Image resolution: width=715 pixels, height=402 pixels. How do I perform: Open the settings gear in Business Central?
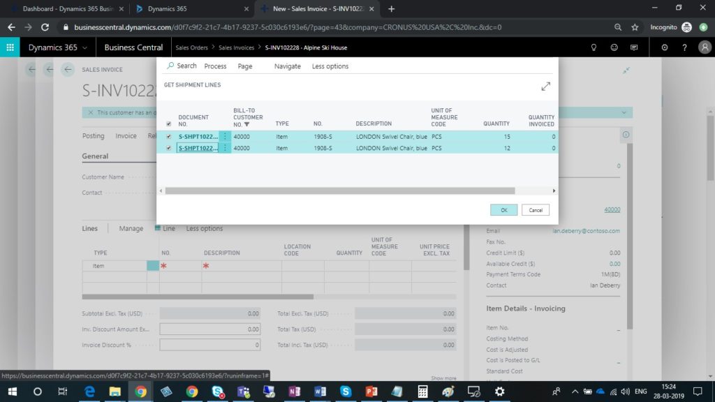(x=664, y=47)
